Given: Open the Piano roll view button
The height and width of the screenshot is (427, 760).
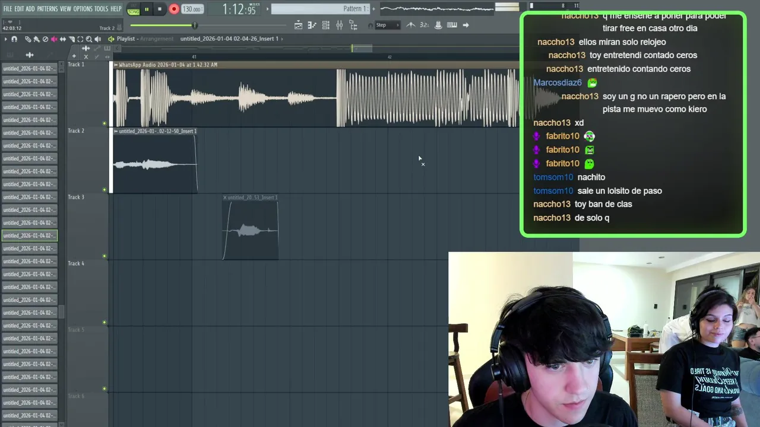Looking at the screenshot, I should (312, 25).
